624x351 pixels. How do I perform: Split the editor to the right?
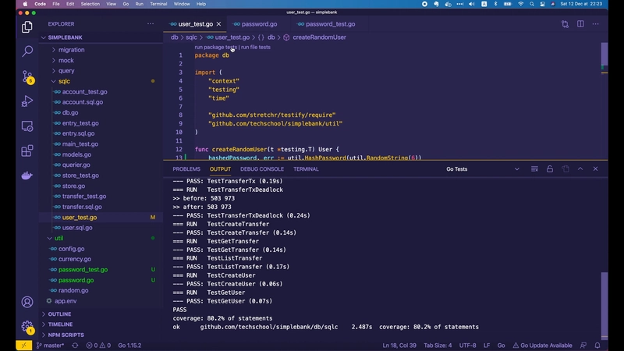coord(580,24)
